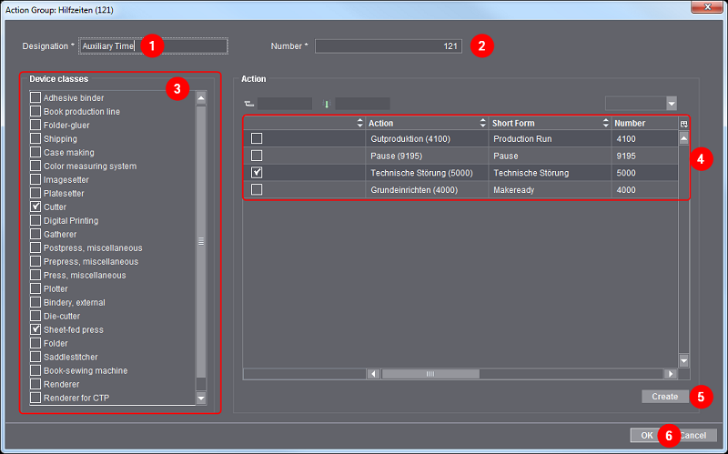
Task: Click the Device classes list scroll down arrow
Action: (x=201, y=398)
